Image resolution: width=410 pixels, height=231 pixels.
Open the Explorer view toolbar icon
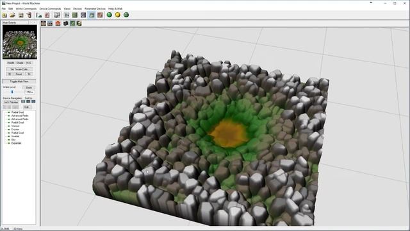click(83, 15)
